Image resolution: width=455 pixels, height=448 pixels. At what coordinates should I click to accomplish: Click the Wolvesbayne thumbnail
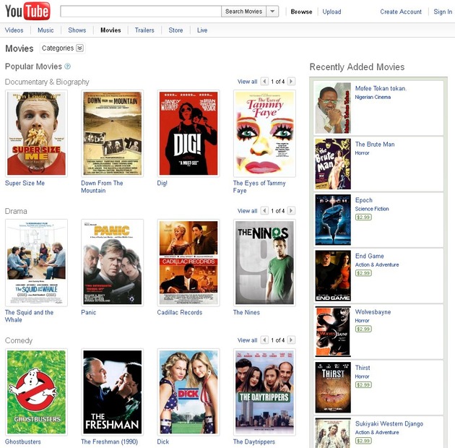333,332
